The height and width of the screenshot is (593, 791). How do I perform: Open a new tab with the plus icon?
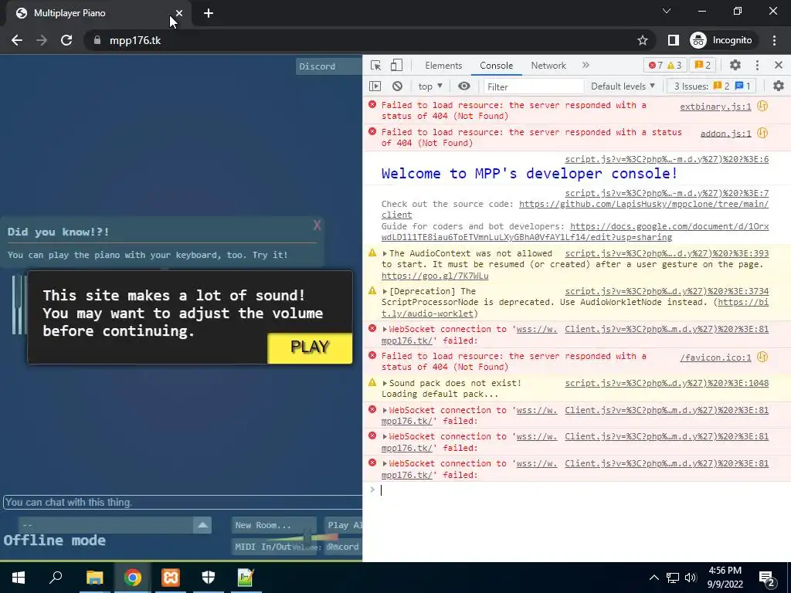[209, 13]
